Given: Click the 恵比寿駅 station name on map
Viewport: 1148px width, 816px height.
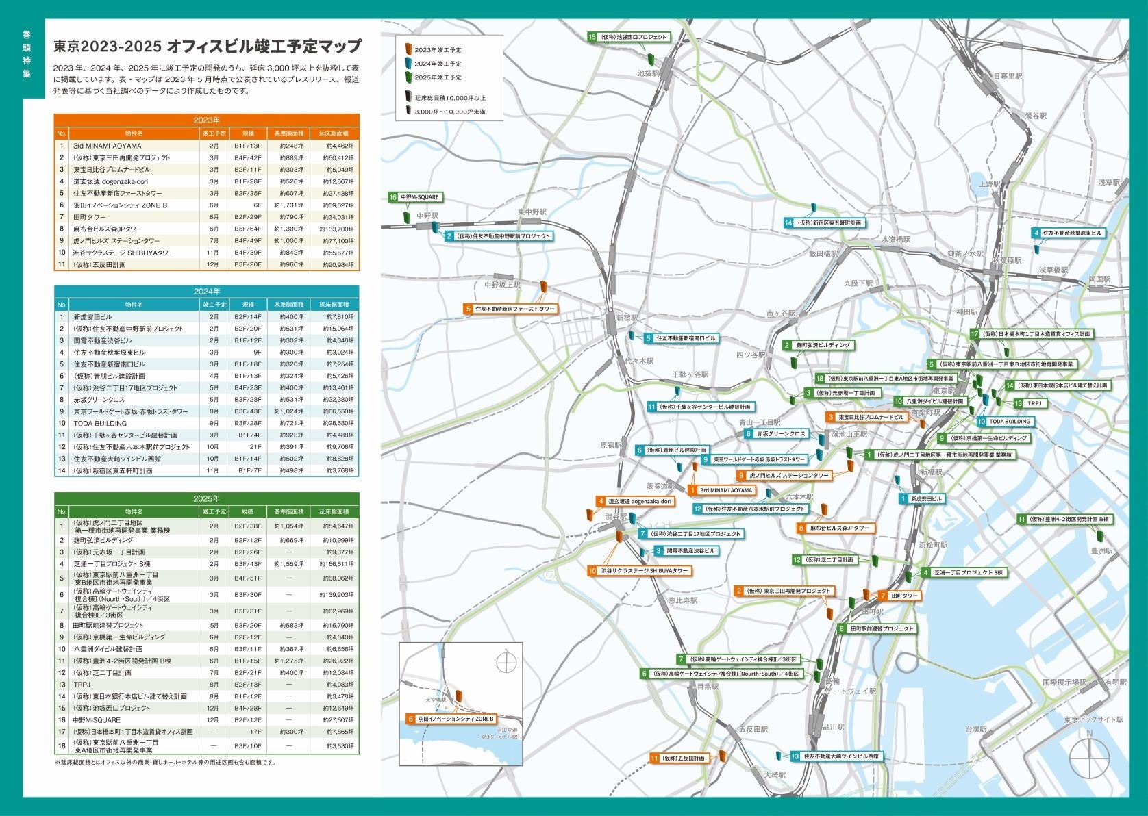Looking at the screenshot, I should tap(682, 600).
